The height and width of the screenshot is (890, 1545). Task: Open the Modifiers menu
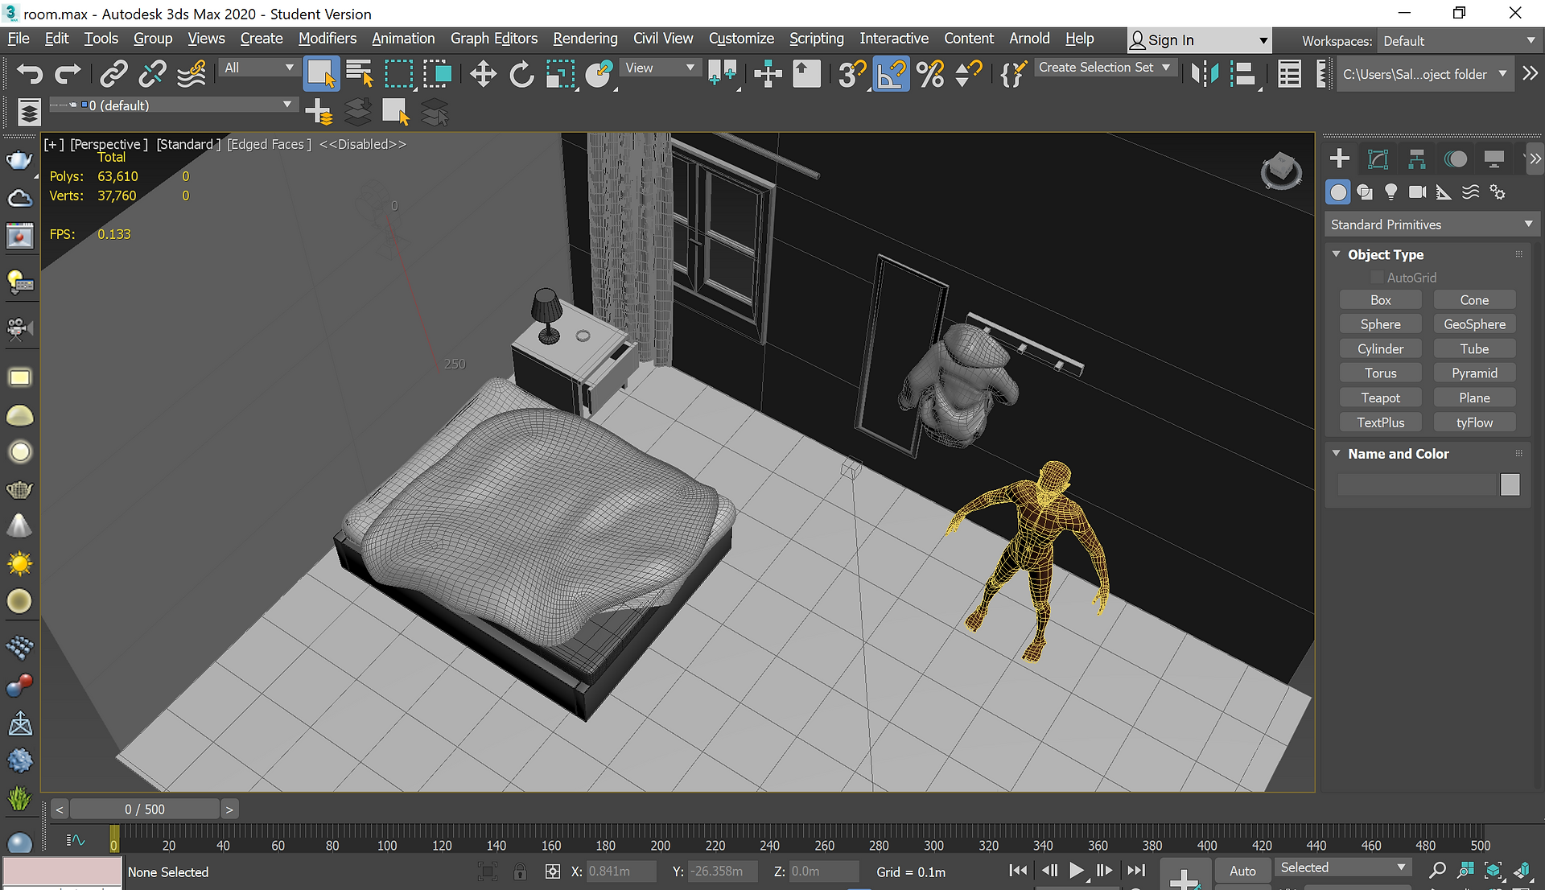327,38
